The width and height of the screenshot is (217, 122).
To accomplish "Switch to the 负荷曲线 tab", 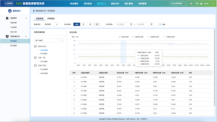I will 51,18.
